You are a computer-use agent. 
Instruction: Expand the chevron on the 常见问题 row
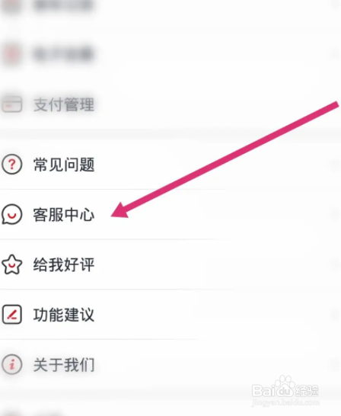(334, 165)
